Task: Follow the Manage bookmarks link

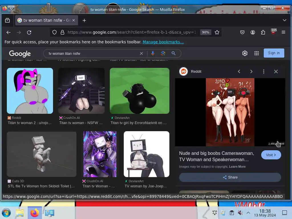Action: pos(163,42)
